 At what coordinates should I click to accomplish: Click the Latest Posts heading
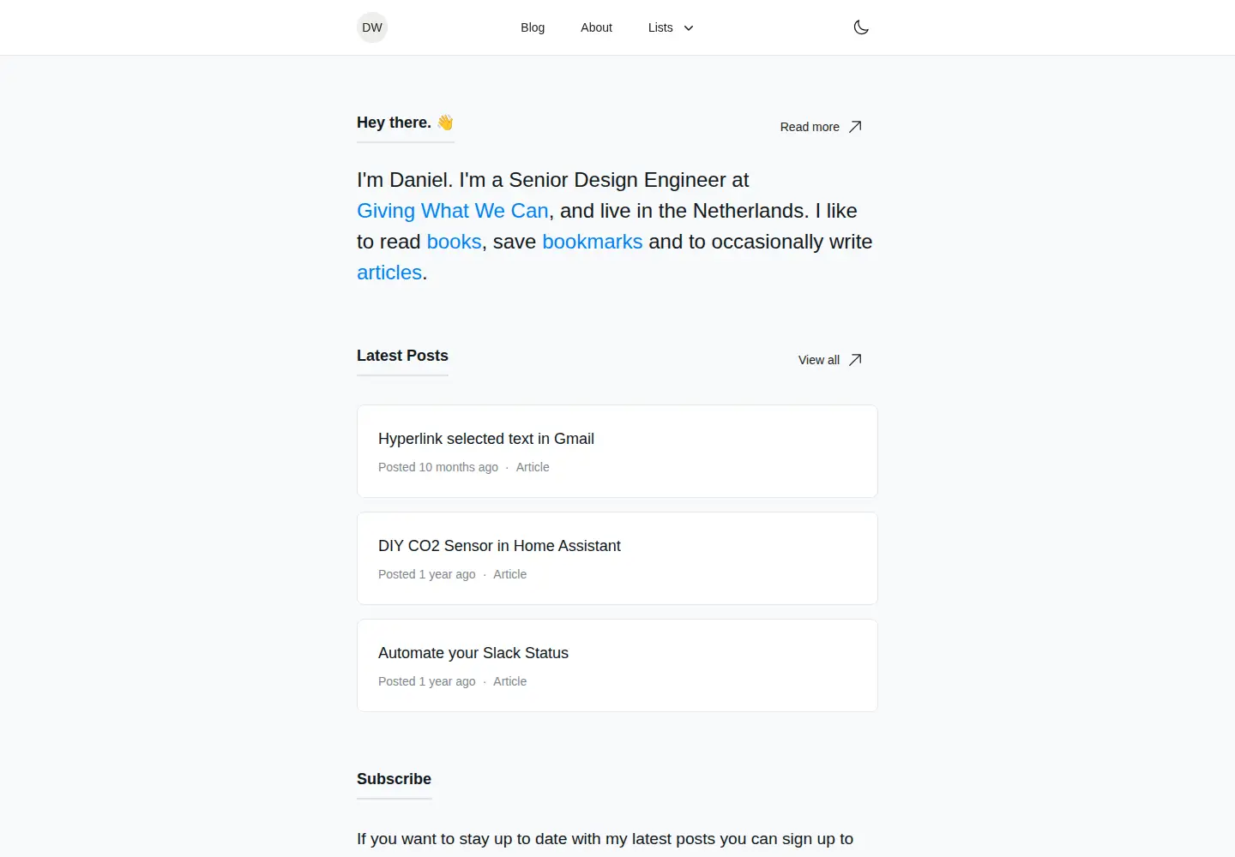coord(402,356)
